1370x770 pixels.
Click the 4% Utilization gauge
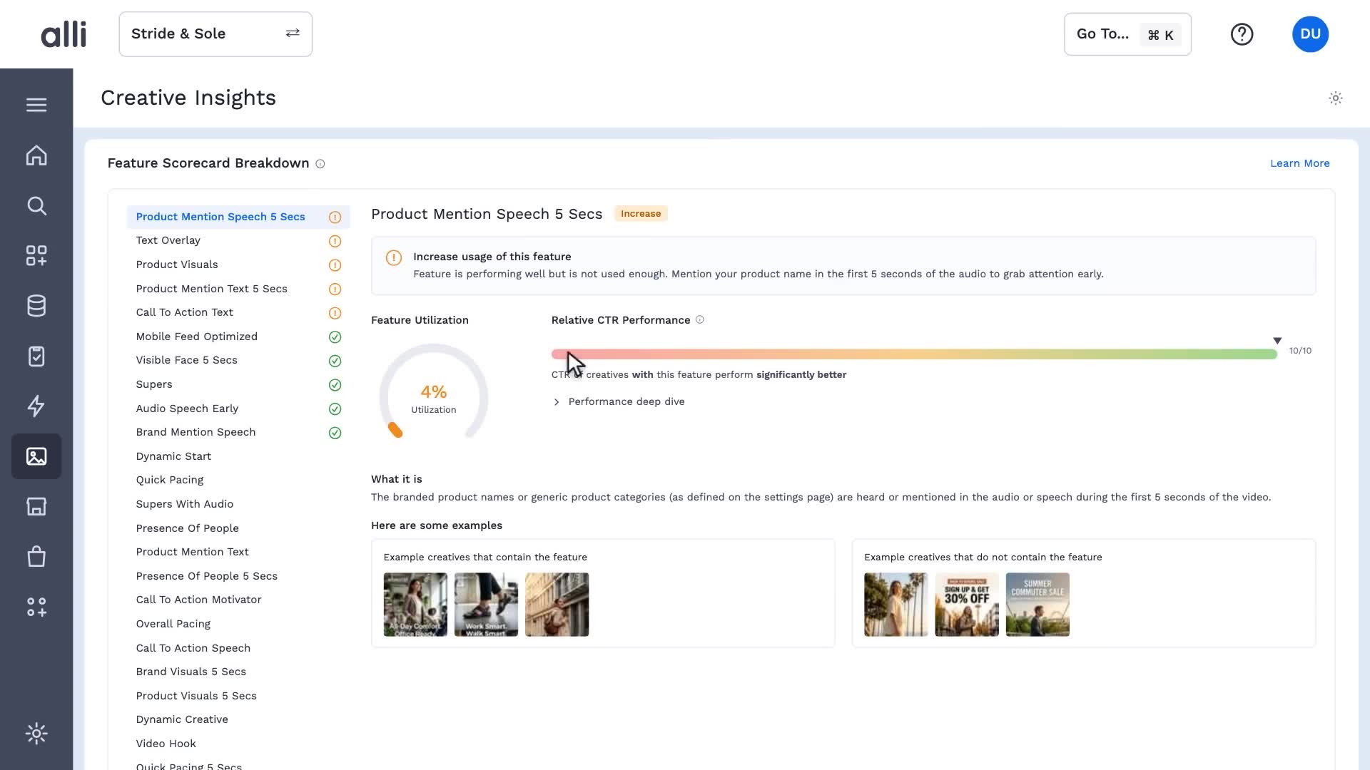pos(434,392)
